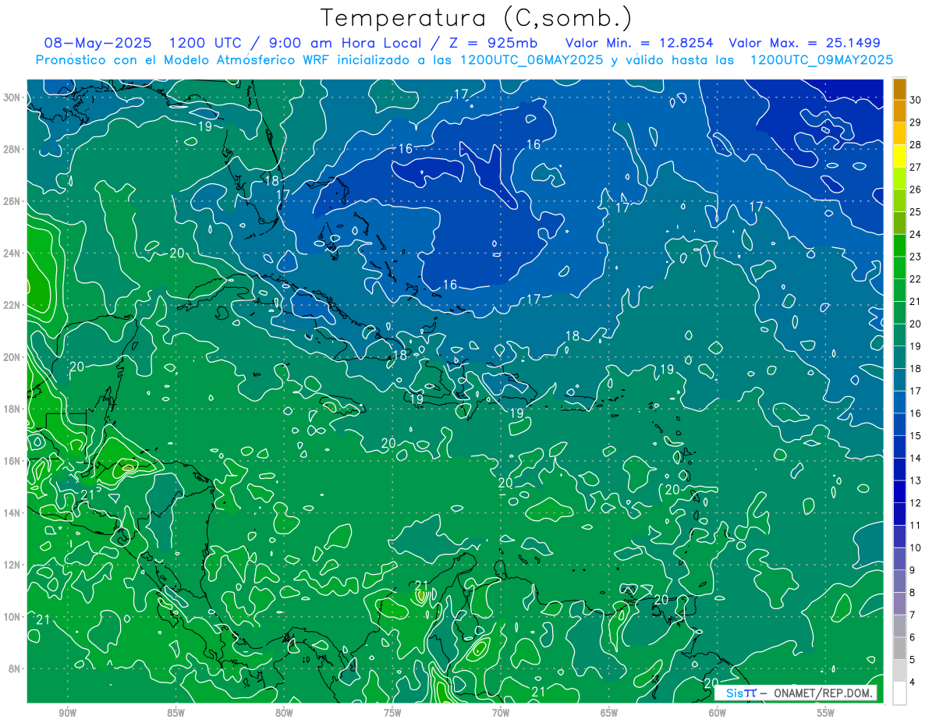
Task: Click the white swatch at colorbar bottom
Action: coord(899,693)
